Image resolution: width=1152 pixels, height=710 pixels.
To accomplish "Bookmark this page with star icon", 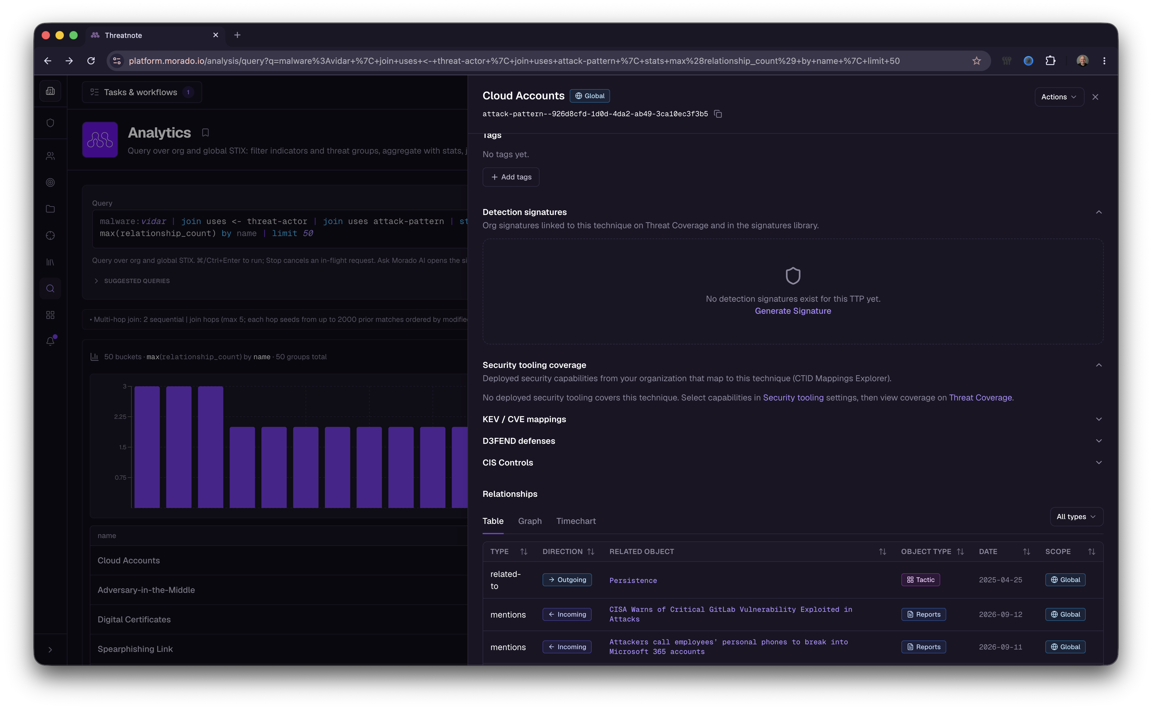I will click(976, 61).
